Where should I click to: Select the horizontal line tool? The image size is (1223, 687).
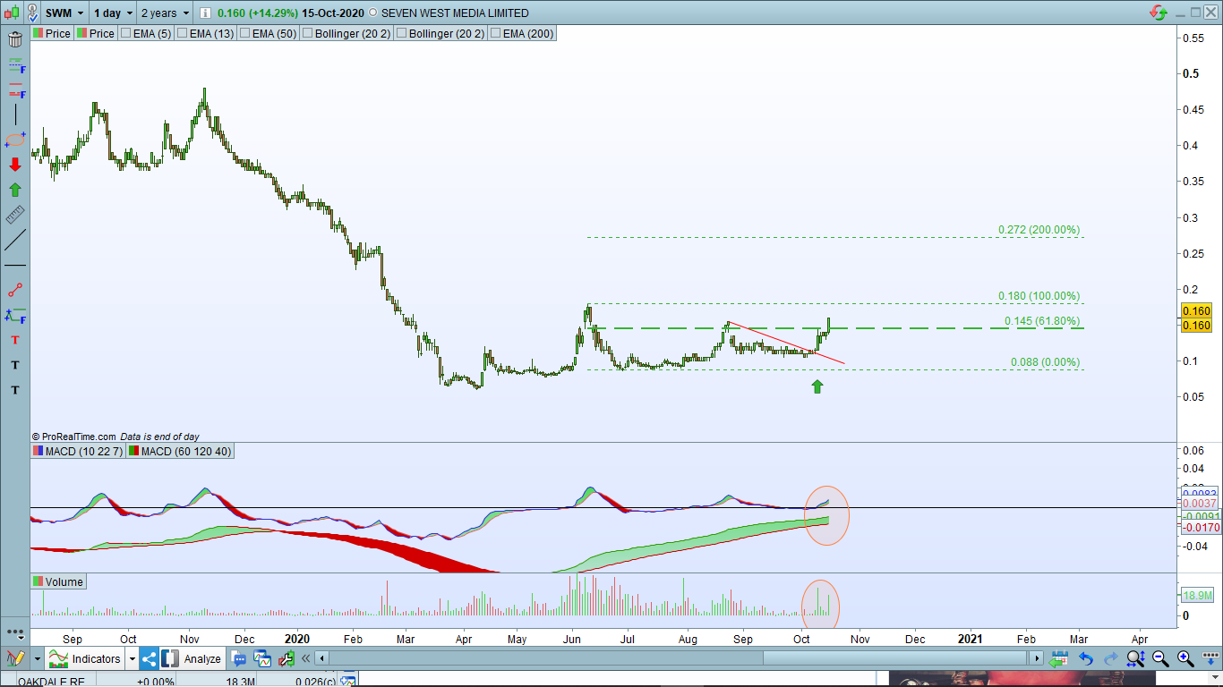click(15, 266)
